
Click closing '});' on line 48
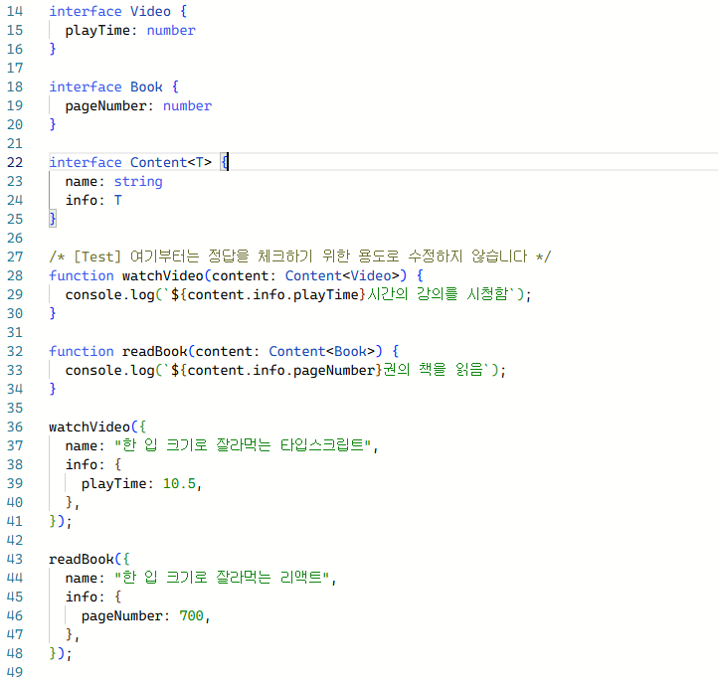pyautogui.click(x=61, y=653)
